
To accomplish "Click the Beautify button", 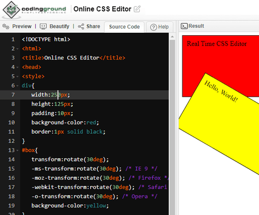I will 59,27.
